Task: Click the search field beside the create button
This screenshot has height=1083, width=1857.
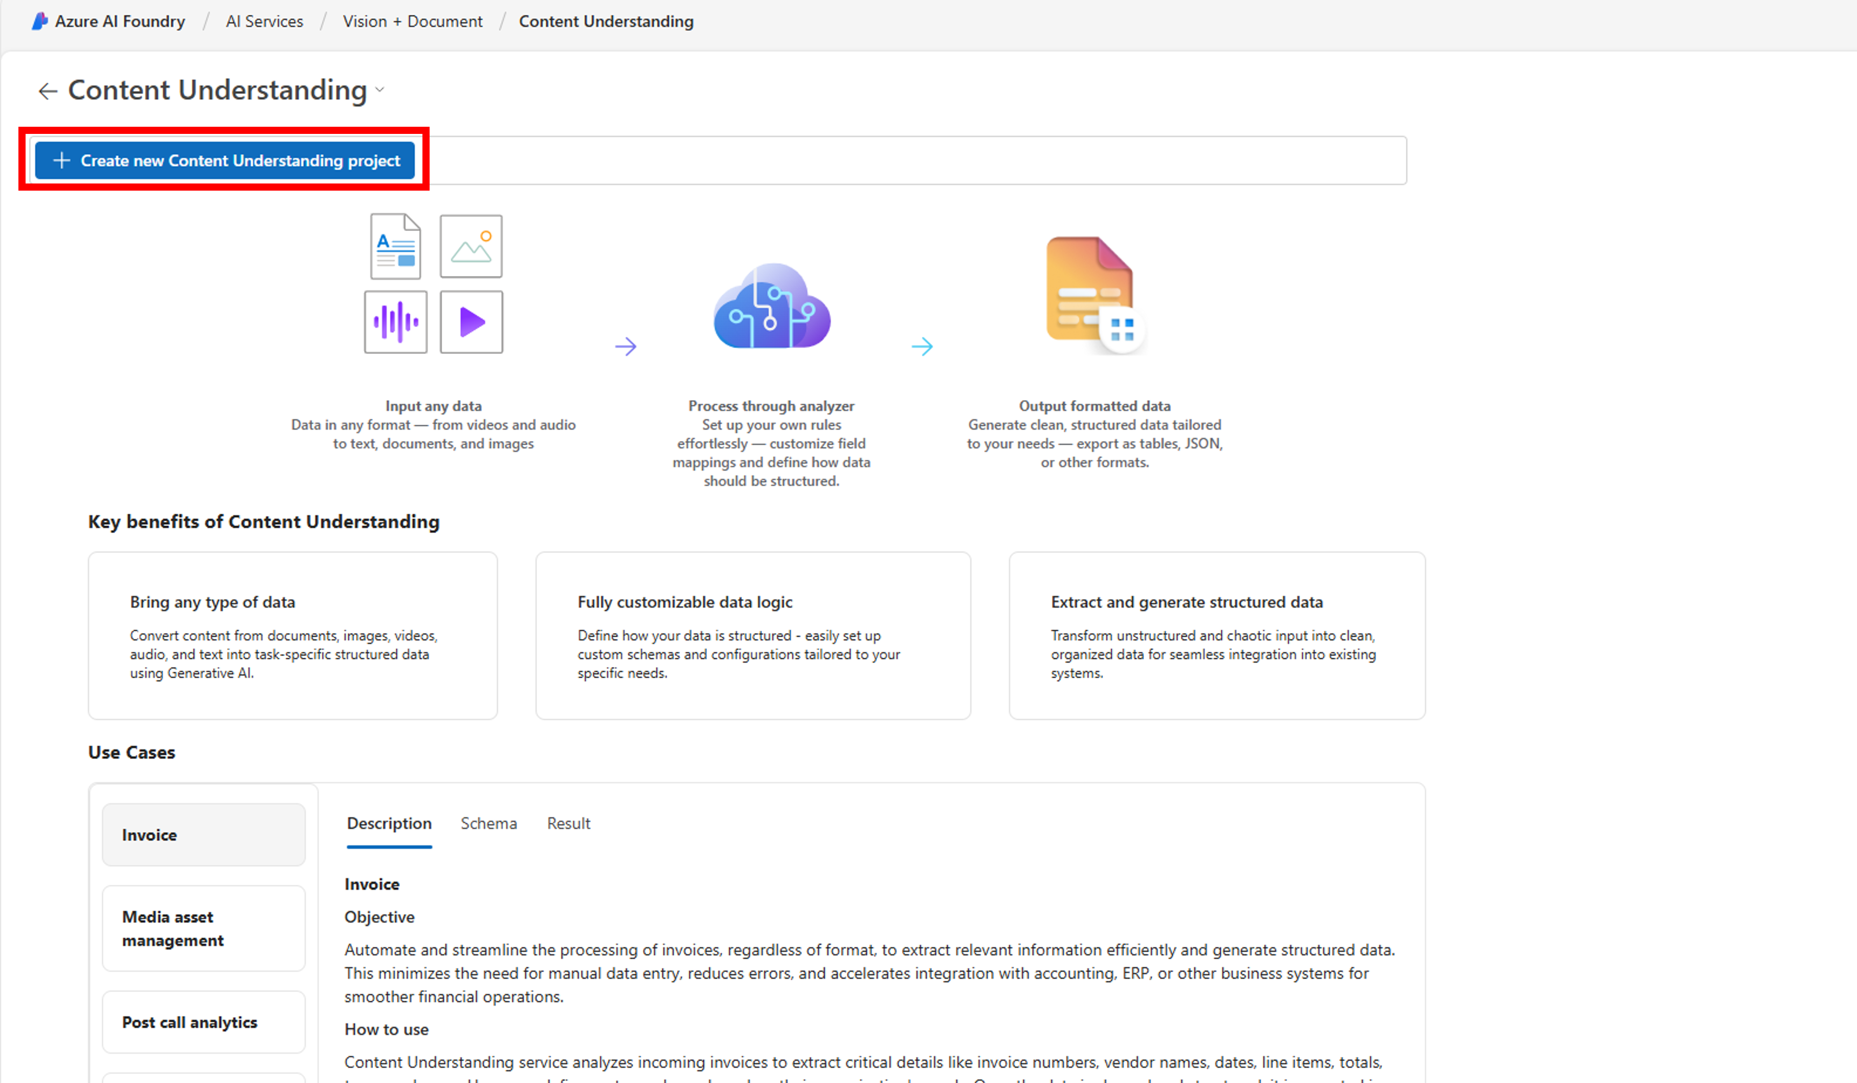Action: 921,160
